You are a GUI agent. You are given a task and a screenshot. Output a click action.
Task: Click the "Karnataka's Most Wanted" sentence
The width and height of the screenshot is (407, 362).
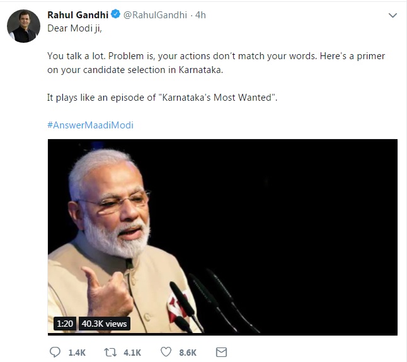coord(163,98)
